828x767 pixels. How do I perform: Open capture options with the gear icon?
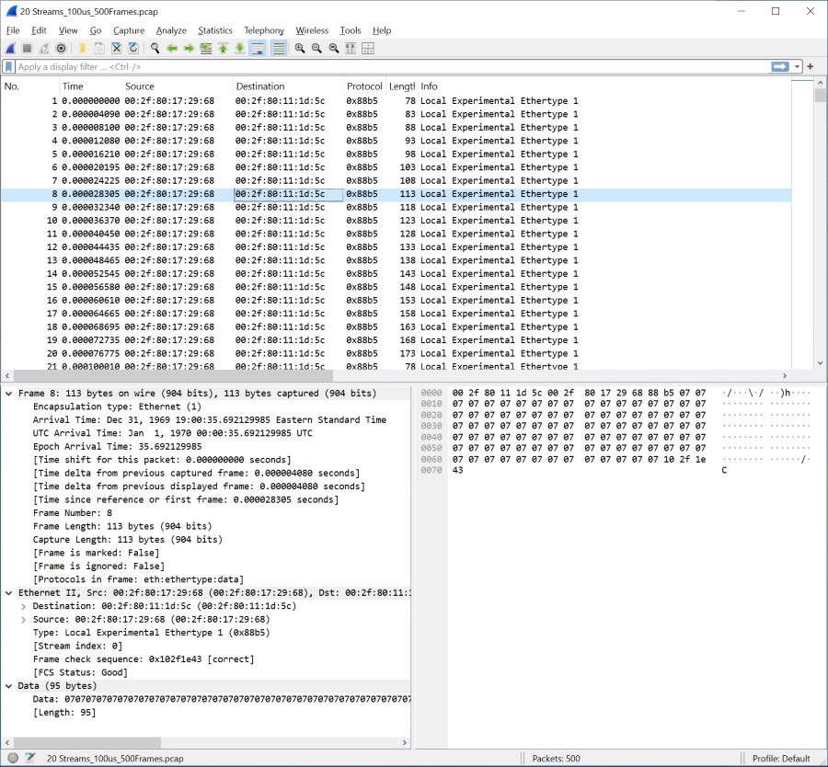pyautogui.click(x=62, y=48)
